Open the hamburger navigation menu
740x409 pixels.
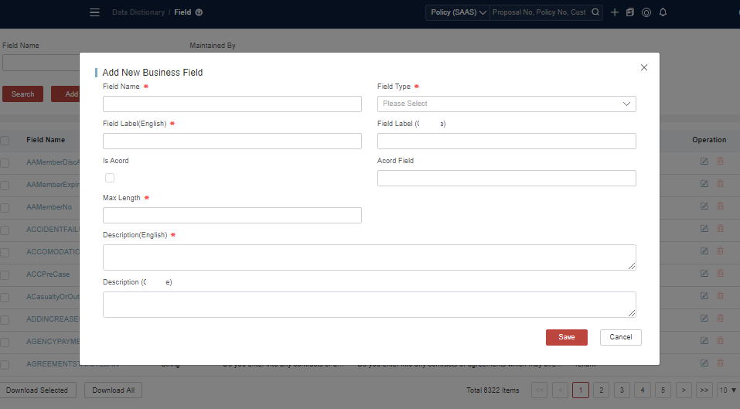click(94, 12)
